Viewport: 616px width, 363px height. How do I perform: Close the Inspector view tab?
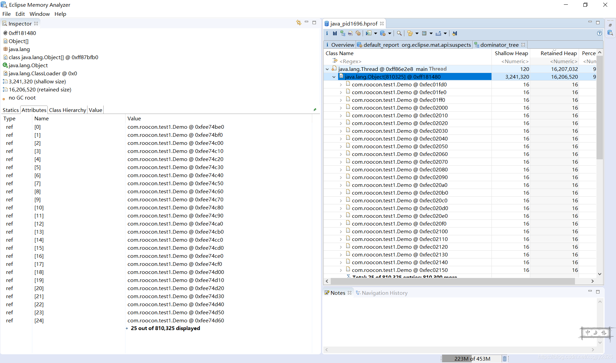pyautogui.click(x=36, y=24)
